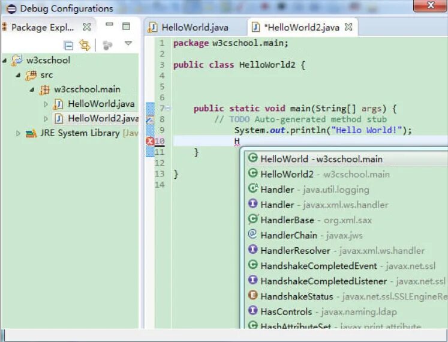Collapse the w3cschool.main package node
The height and width of the screenshot is (342, 448).
tap(32, 89)
